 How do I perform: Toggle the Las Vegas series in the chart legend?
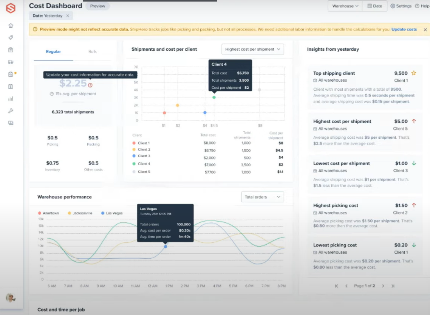[x=111, y=213]
